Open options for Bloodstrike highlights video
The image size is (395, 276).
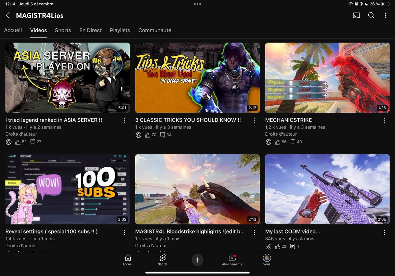(254, 232)
